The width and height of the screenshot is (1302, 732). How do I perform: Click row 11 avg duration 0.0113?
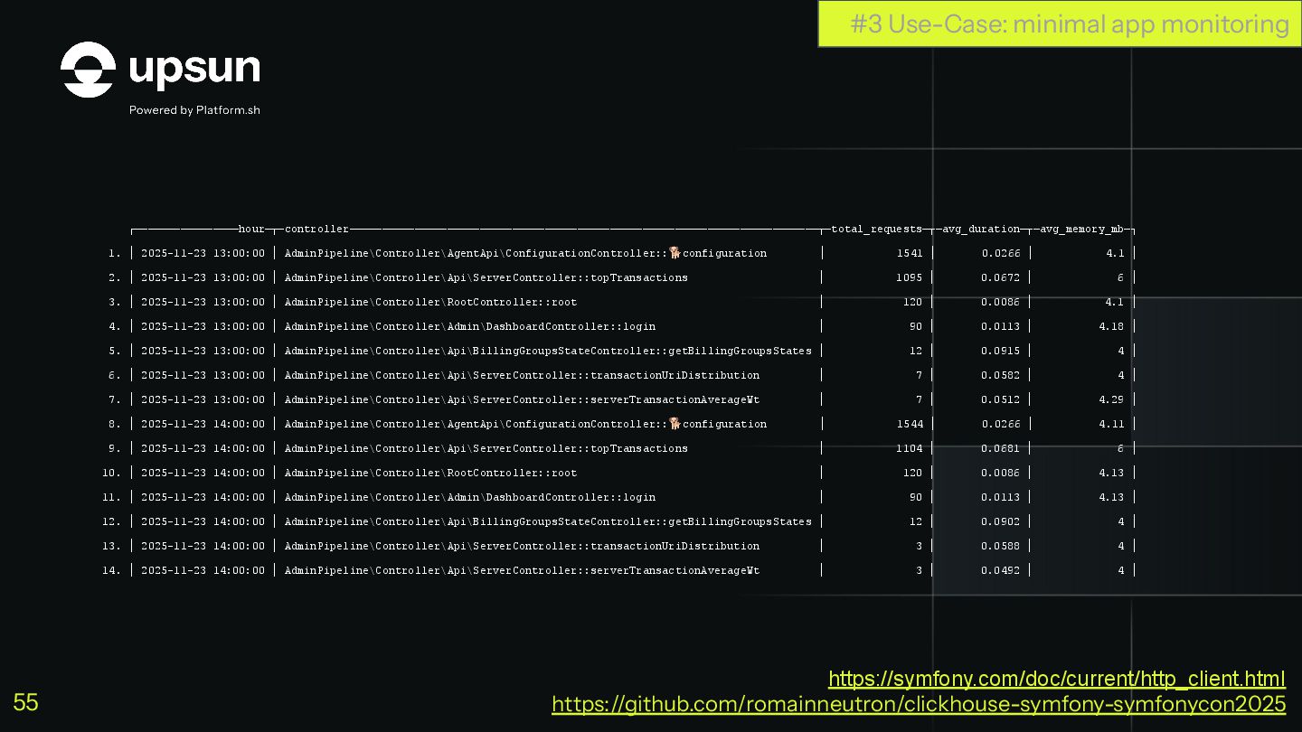[1001, 497]
